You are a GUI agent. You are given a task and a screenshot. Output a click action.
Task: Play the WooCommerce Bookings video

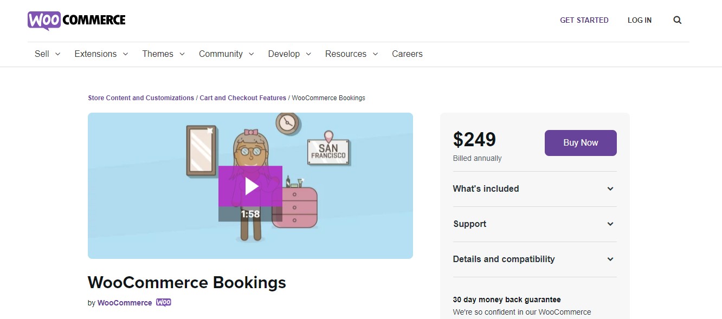tap(250, 186)
